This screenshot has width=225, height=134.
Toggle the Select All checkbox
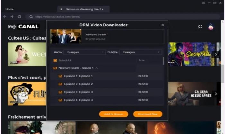[x=55, y=60]
